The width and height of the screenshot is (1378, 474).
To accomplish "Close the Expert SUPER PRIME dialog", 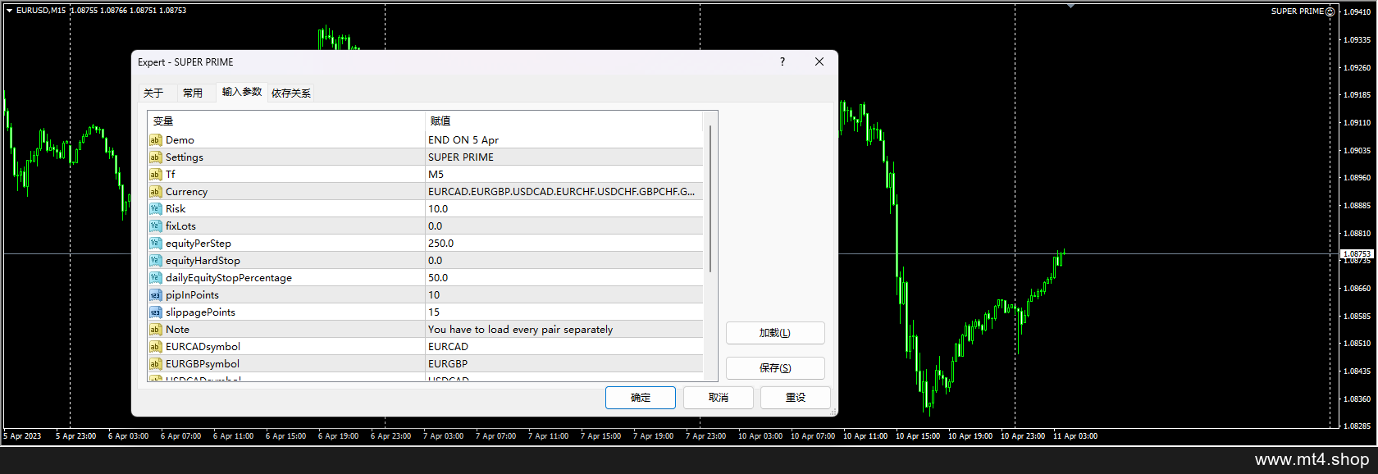I will coord(819,62).
